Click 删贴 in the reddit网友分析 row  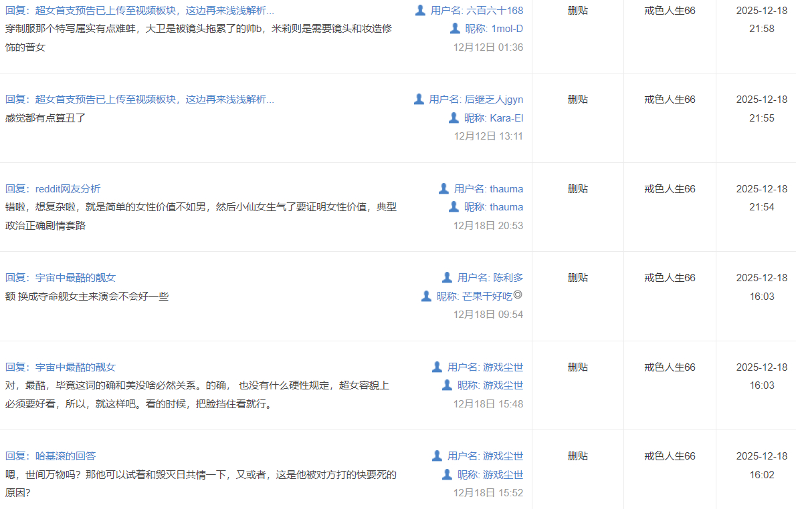(x=577, y=189)
